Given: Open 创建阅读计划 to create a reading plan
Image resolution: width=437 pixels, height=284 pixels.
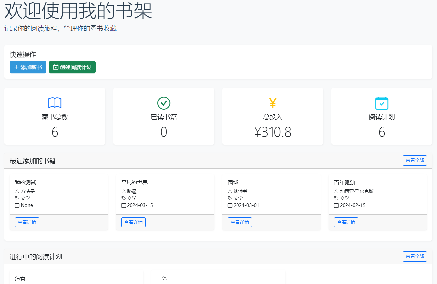Looking at the screenshot, I should click(x=72, y=67).
